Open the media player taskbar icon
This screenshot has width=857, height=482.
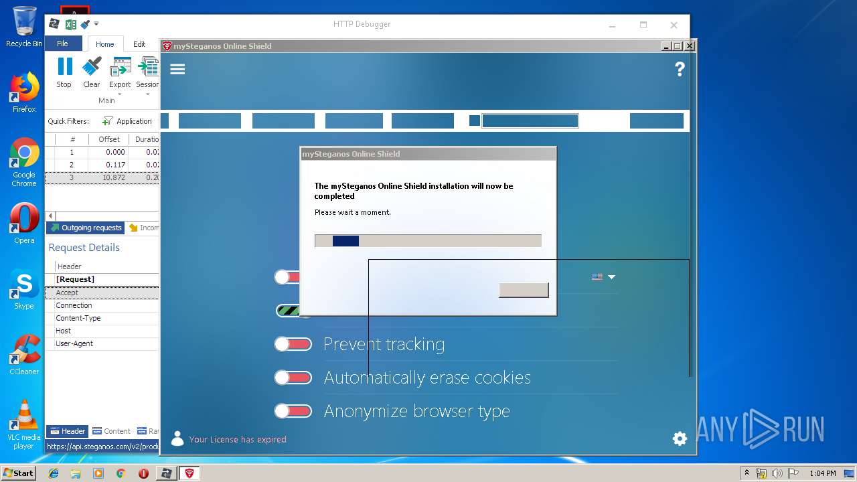[98, 473]
